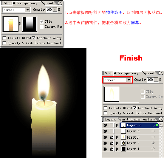Uncheck the Clip checkbox in top panel
164x158 pixels.
[x=41, y=21]
